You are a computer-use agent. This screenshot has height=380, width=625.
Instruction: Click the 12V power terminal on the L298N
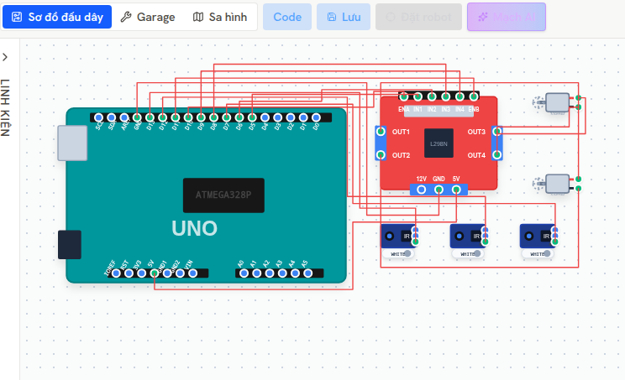(x=422, y=190)
